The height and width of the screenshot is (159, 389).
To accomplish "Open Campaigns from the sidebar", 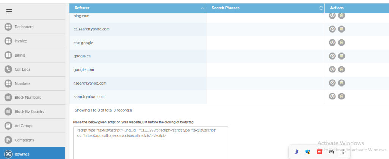I will tap(24, 140).
